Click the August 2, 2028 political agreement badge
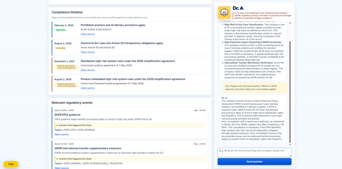The width and height of the screenshot is (342, 169). pos(66,85)
